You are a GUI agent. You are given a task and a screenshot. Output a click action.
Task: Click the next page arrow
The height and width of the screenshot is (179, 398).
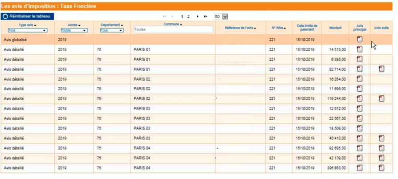198,16
